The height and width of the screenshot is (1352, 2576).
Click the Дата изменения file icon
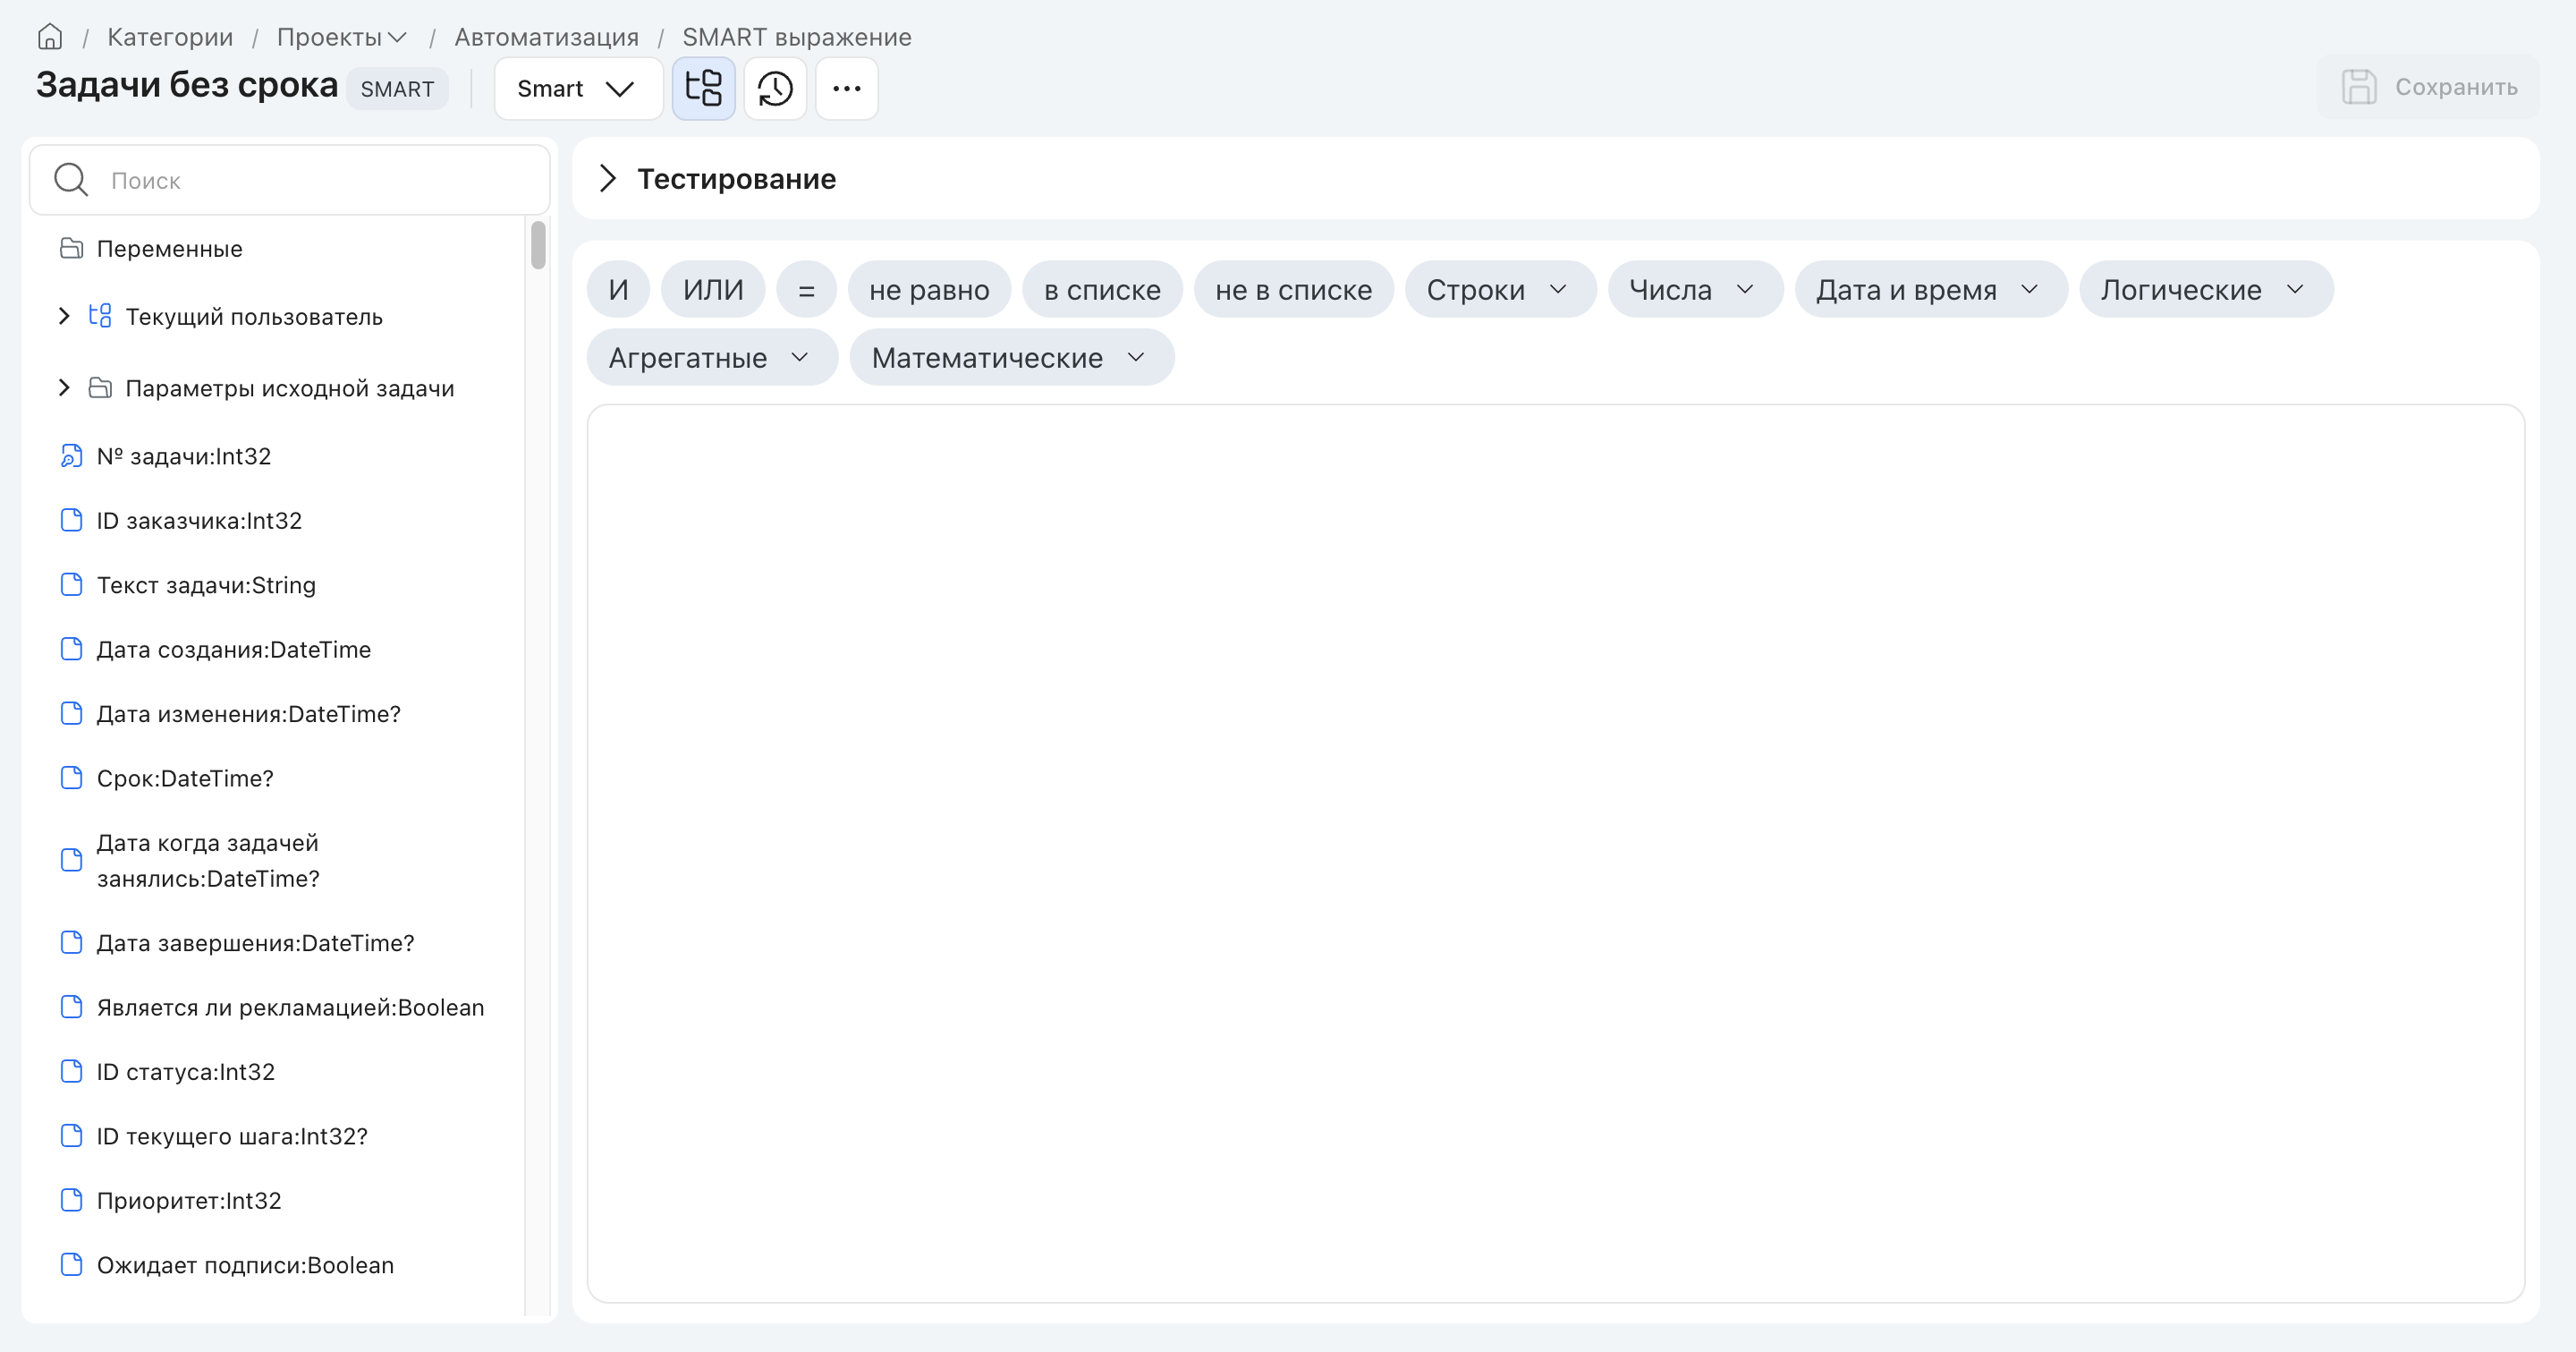tap(71, 713)
